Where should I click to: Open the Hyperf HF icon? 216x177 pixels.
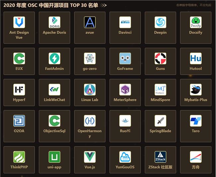19,90
